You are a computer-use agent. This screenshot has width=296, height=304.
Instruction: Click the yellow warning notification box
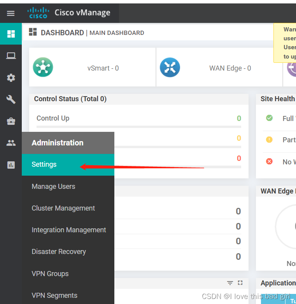pyautogui.click(x=285, y=43)
